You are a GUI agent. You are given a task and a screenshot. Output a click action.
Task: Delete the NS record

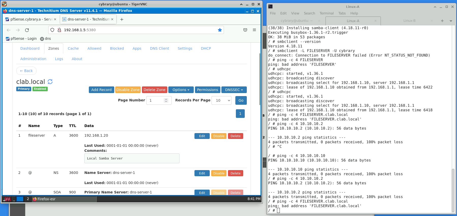(x=236, y=173)
